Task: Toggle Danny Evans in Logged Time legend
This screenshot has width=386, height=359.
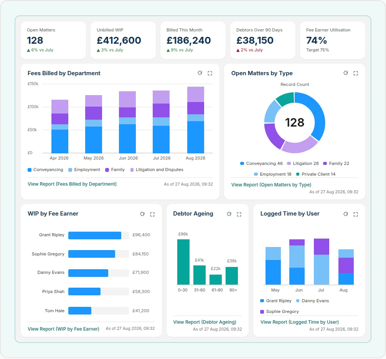Action: pyautogui.click(x=312, y=301)
